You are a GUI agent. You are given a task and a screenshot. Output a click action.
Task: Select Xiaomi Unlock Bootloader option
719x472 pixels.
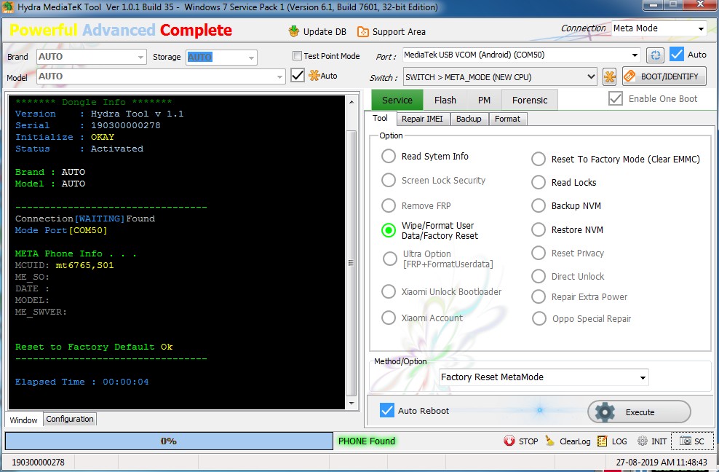(x=389, y=291)
